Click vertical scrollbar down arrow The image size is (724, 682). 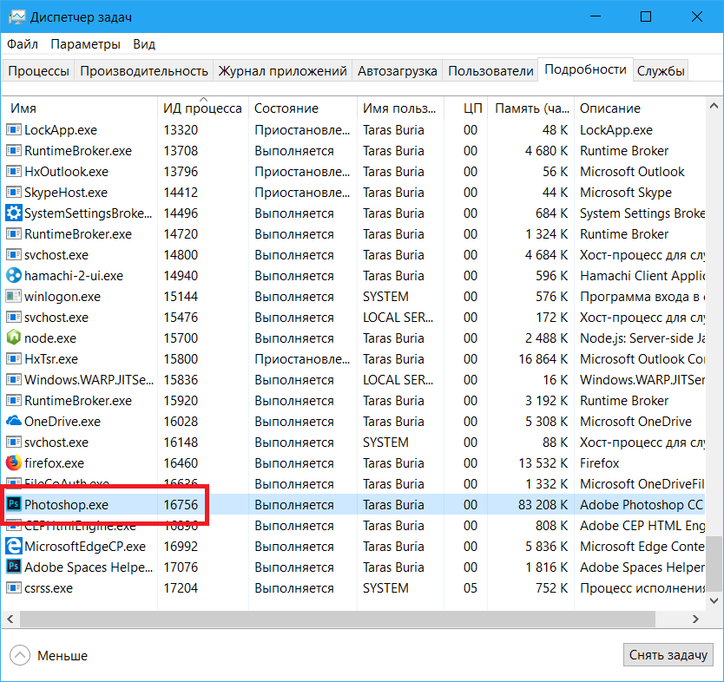point(714,600)
